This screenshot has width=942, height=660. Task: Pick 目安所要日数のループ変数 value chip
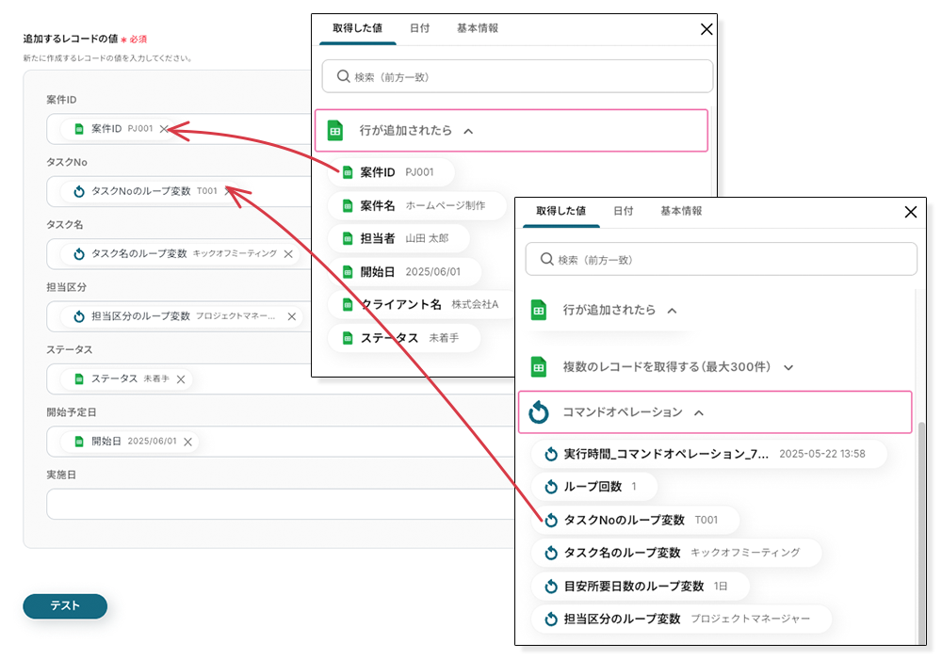(641, 587)
